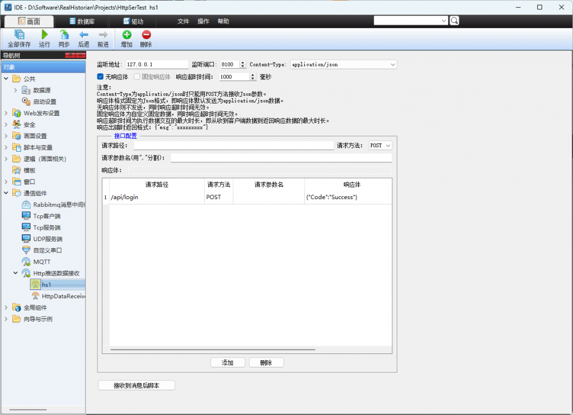Click the 监听地址 input field
The height and width of the screenshot is (415, 573).
pyautogui.click(x=157, y=65)
